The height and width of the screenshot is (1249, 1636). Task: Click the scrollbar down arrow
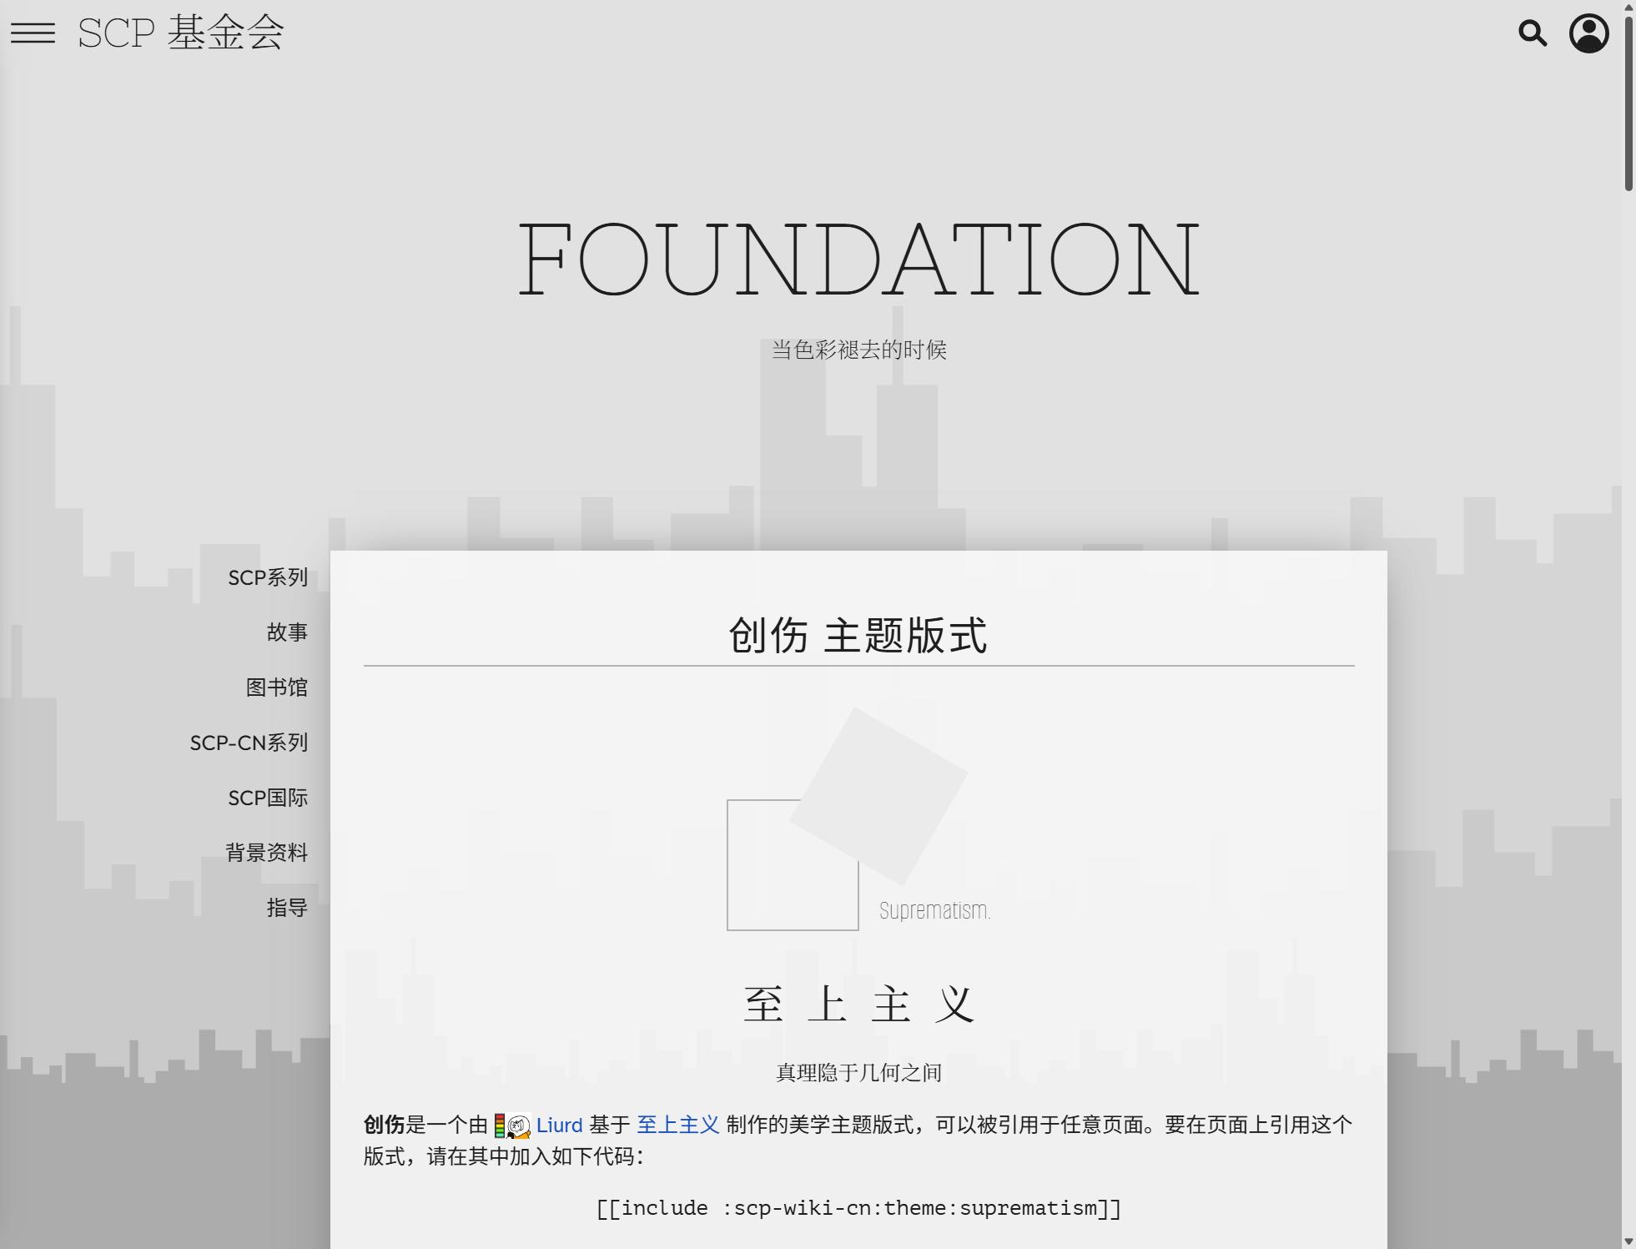1628,1241
